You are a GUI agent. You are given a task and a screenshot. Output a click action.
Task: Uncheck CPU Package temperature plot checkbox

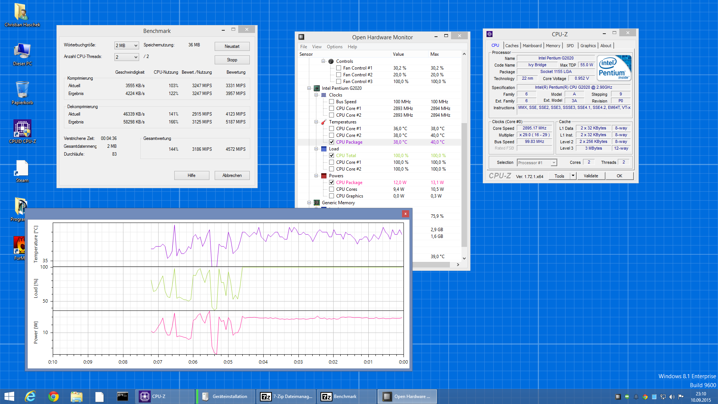(331, 142)
